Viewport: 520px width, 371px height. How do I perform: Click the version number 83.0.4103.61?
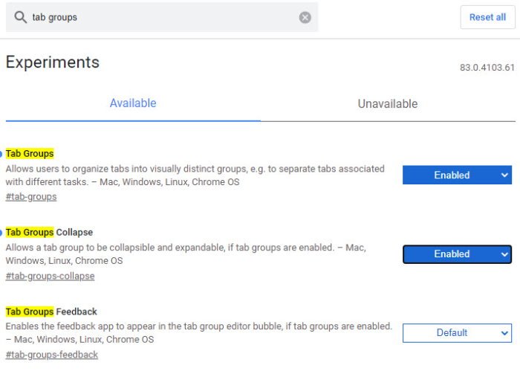tap(487, 68)
